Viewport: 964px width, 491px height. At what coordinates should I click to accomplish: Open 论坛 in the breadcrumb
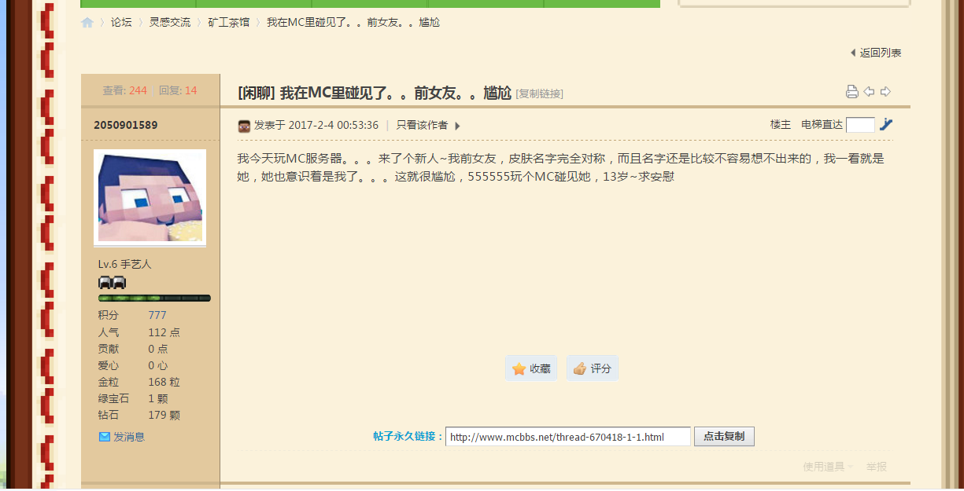coord(121,23)
